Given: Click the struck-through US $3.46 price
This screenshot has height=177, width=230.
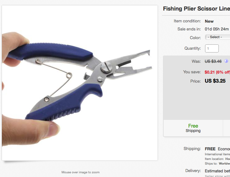Looking at the screenshot, I should [213, 61].
